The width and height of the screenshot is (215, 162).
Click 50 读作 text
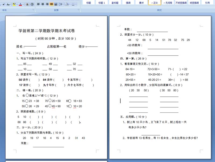click(x=23, y=80)
